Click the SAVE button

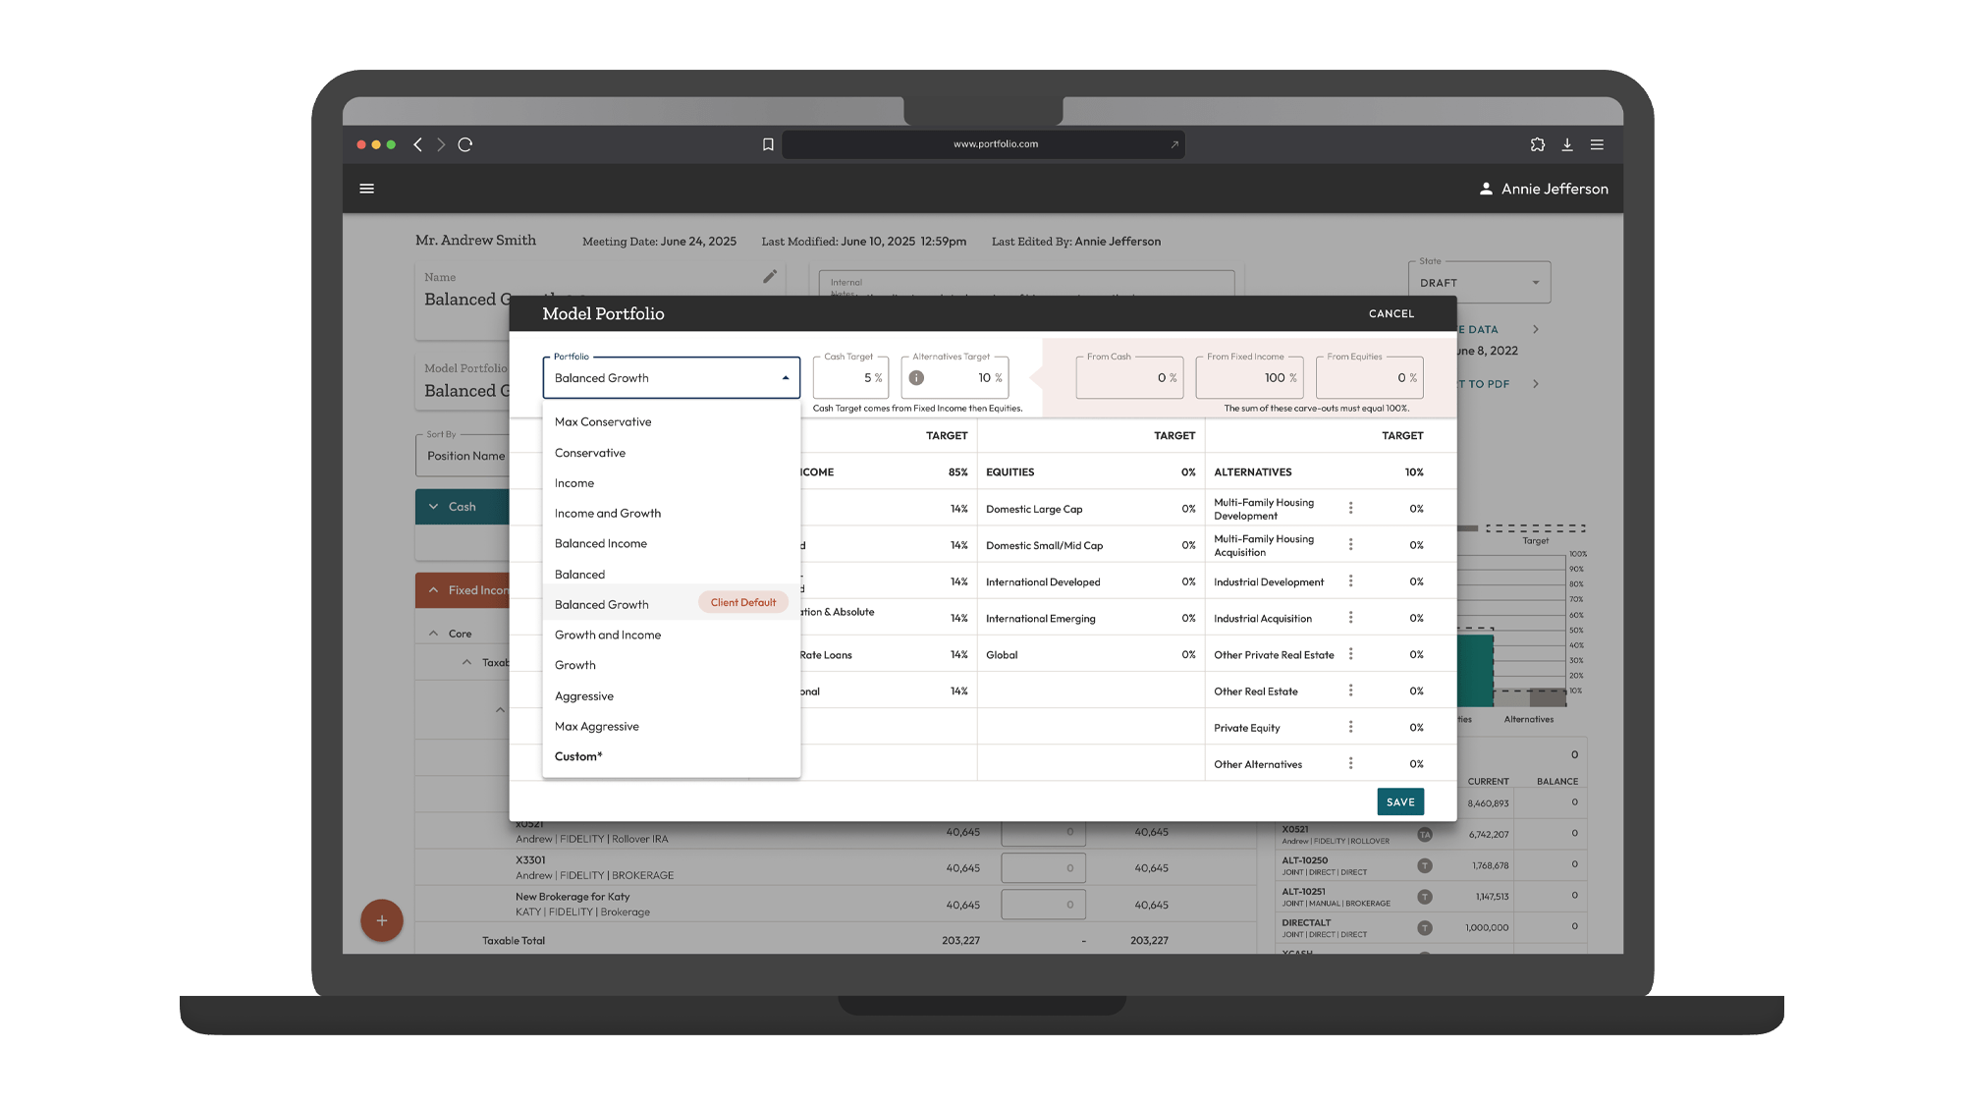click(1399, 801)
